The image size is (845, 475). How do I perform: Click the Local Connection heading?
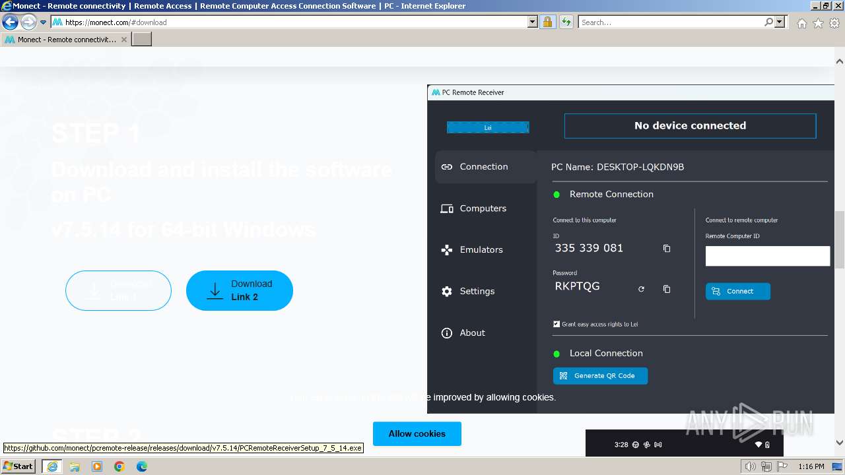pyautogui.click(x=606, y=353)
